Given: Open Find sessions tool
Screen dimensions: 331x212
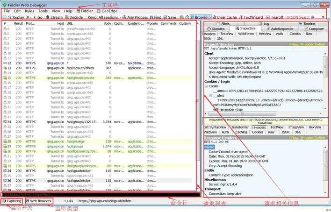Looking at the screenshot, I should pos(155,17).
